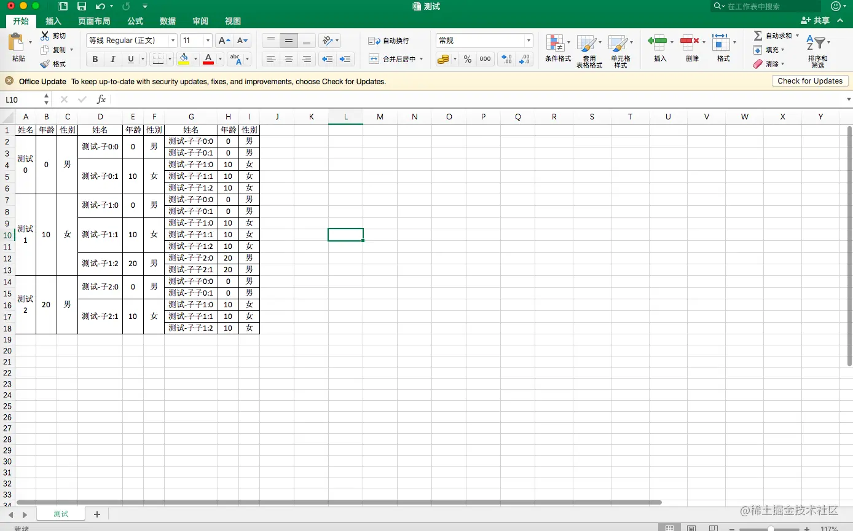Switch to the 插入 (Insert) tab
853x531 pixels.
click(x=53, y=21)
